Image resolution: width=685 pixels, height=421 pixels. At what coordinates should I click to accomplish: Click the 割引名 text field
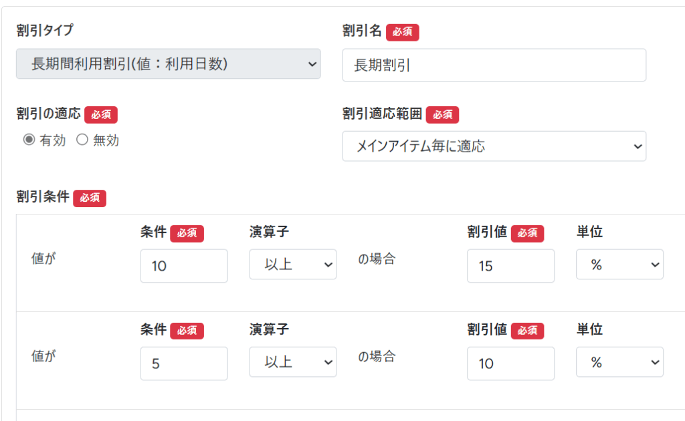[x=494, y=65]
